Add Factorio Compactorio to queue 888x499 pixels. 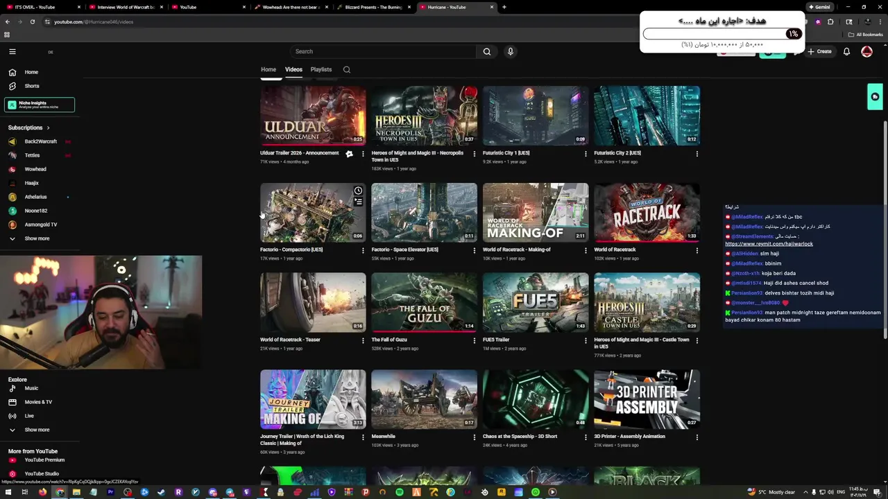[358, 202]
